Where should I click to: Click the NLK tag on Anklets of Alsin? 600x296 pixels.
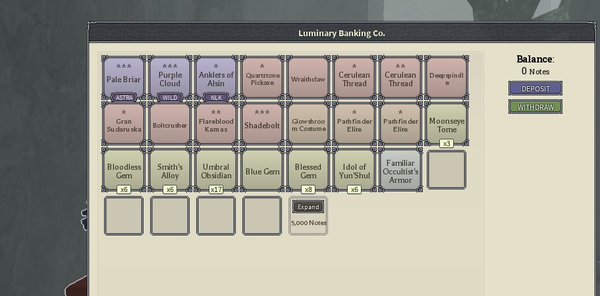coord(216,97)
